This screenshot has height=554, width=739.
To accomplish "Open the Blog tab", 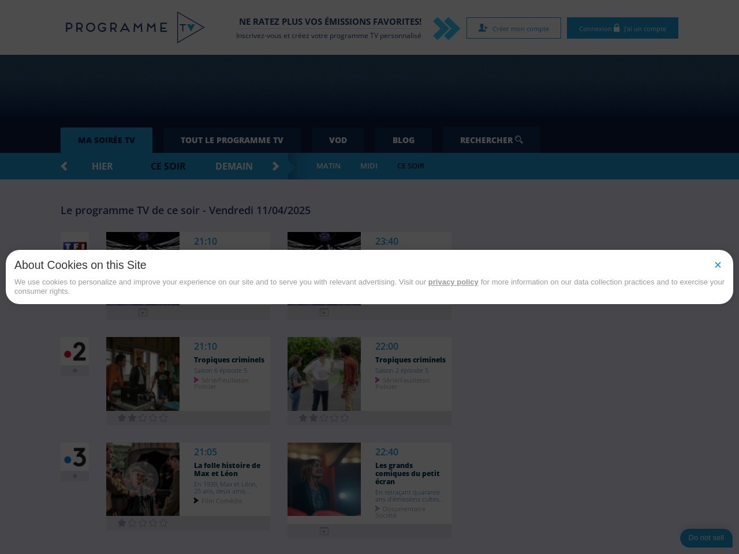I will [404, 140].
